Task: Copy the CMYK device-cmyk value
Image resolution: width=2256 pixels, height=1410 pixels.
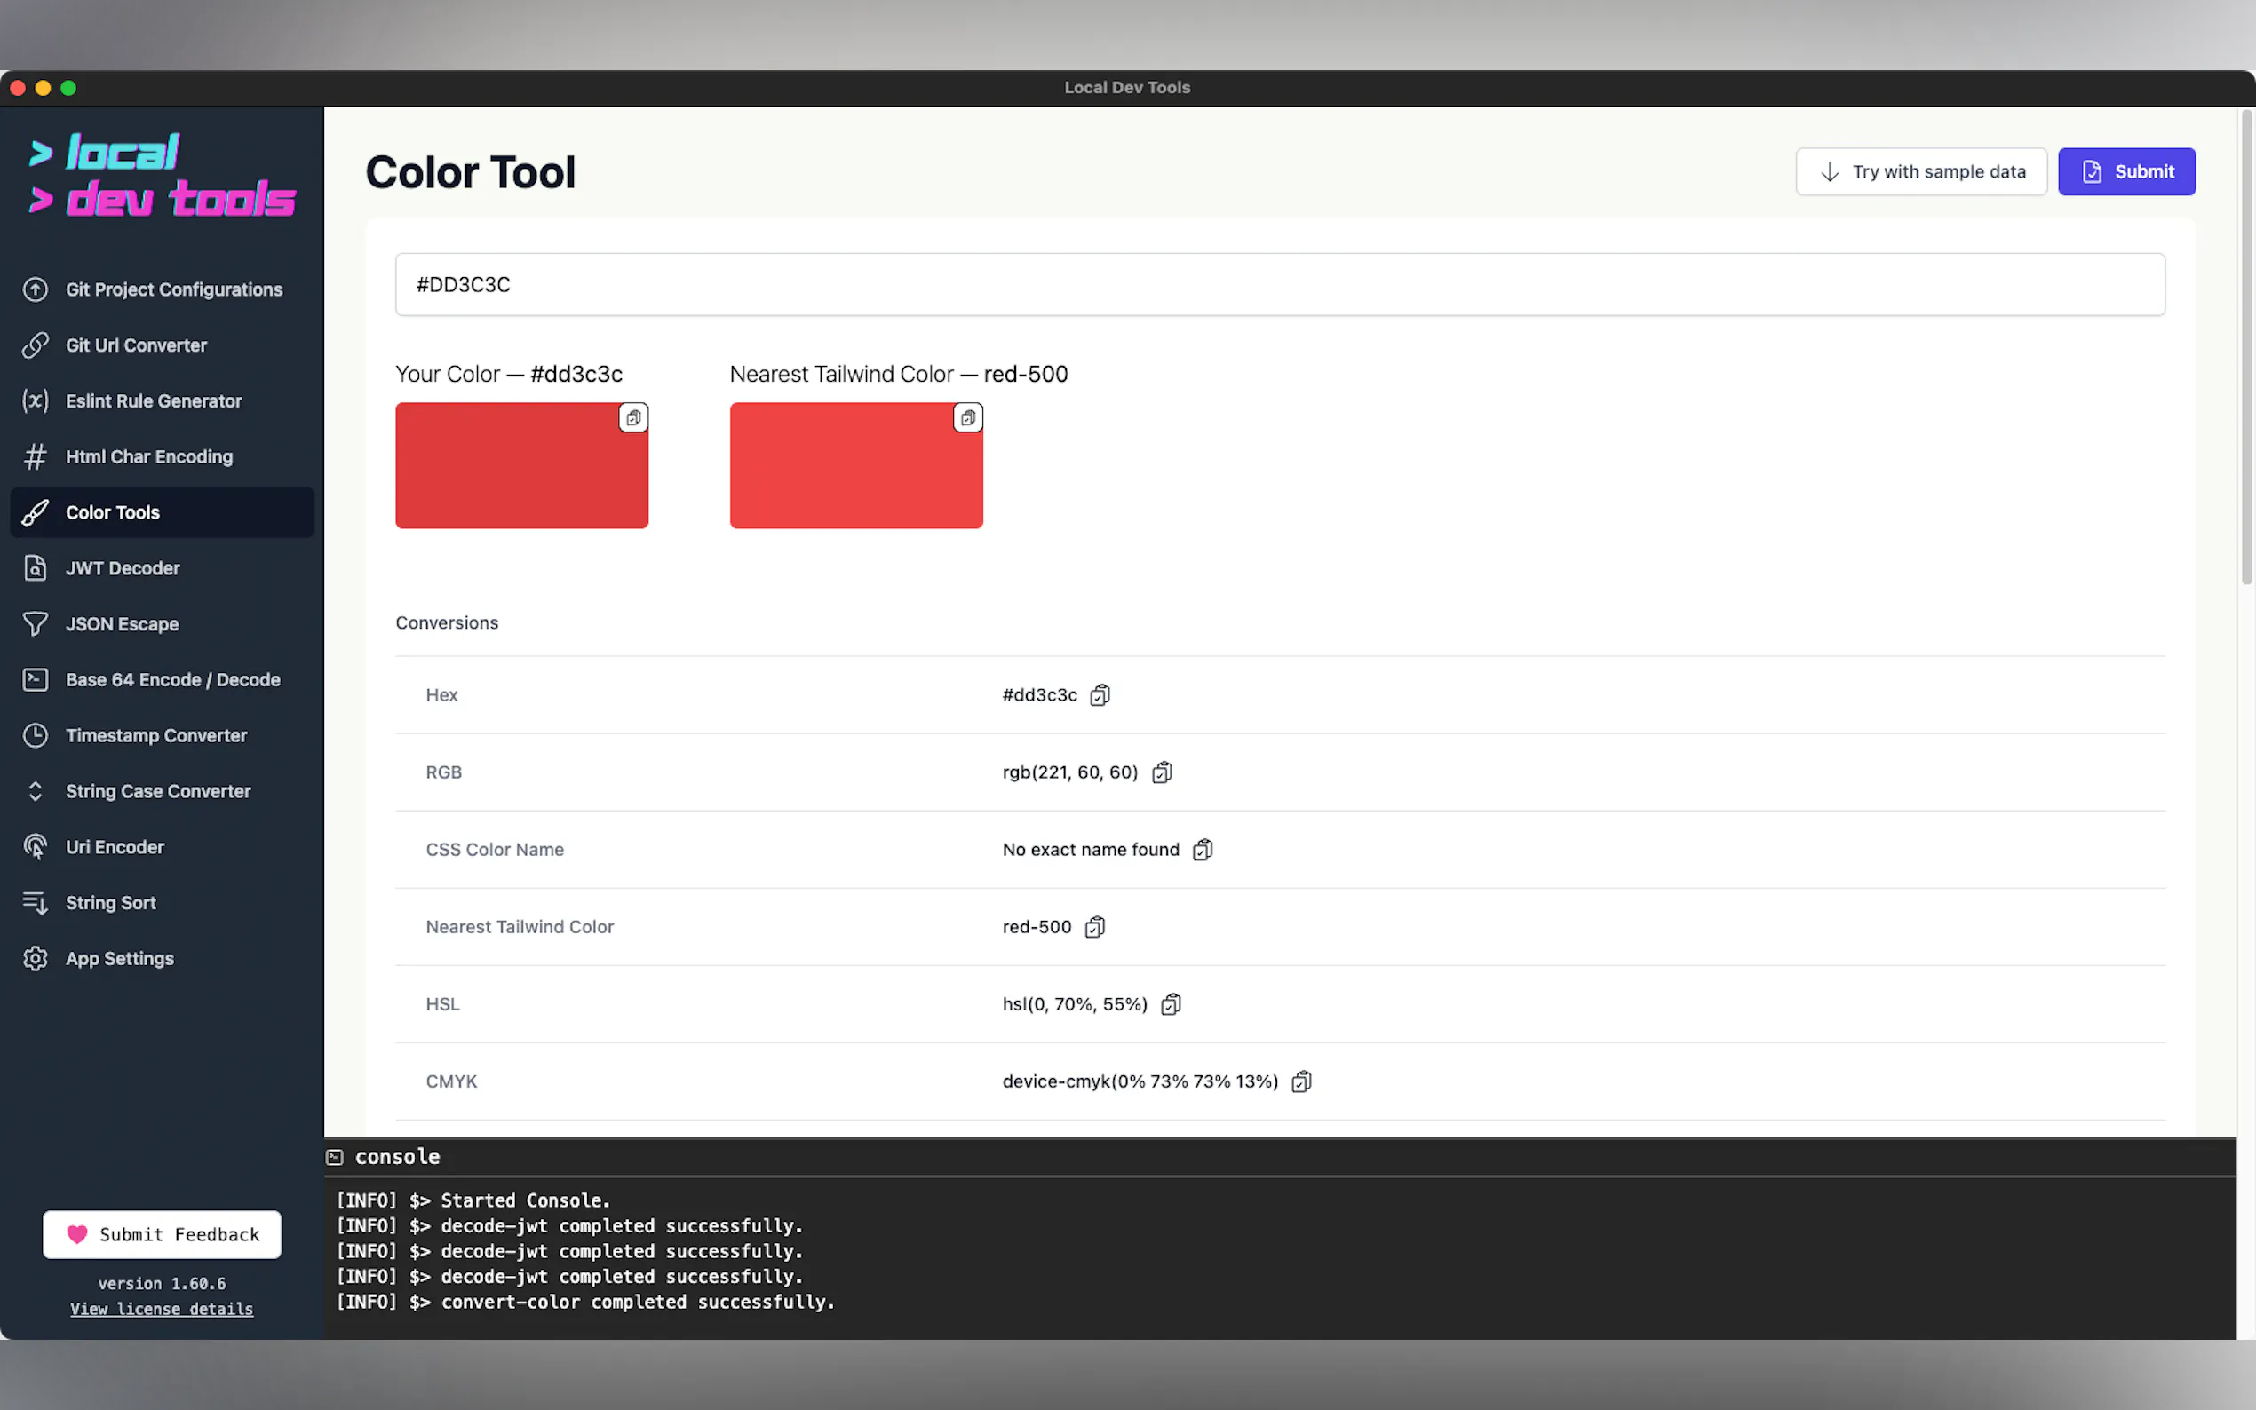Action: [1302, 1081]
